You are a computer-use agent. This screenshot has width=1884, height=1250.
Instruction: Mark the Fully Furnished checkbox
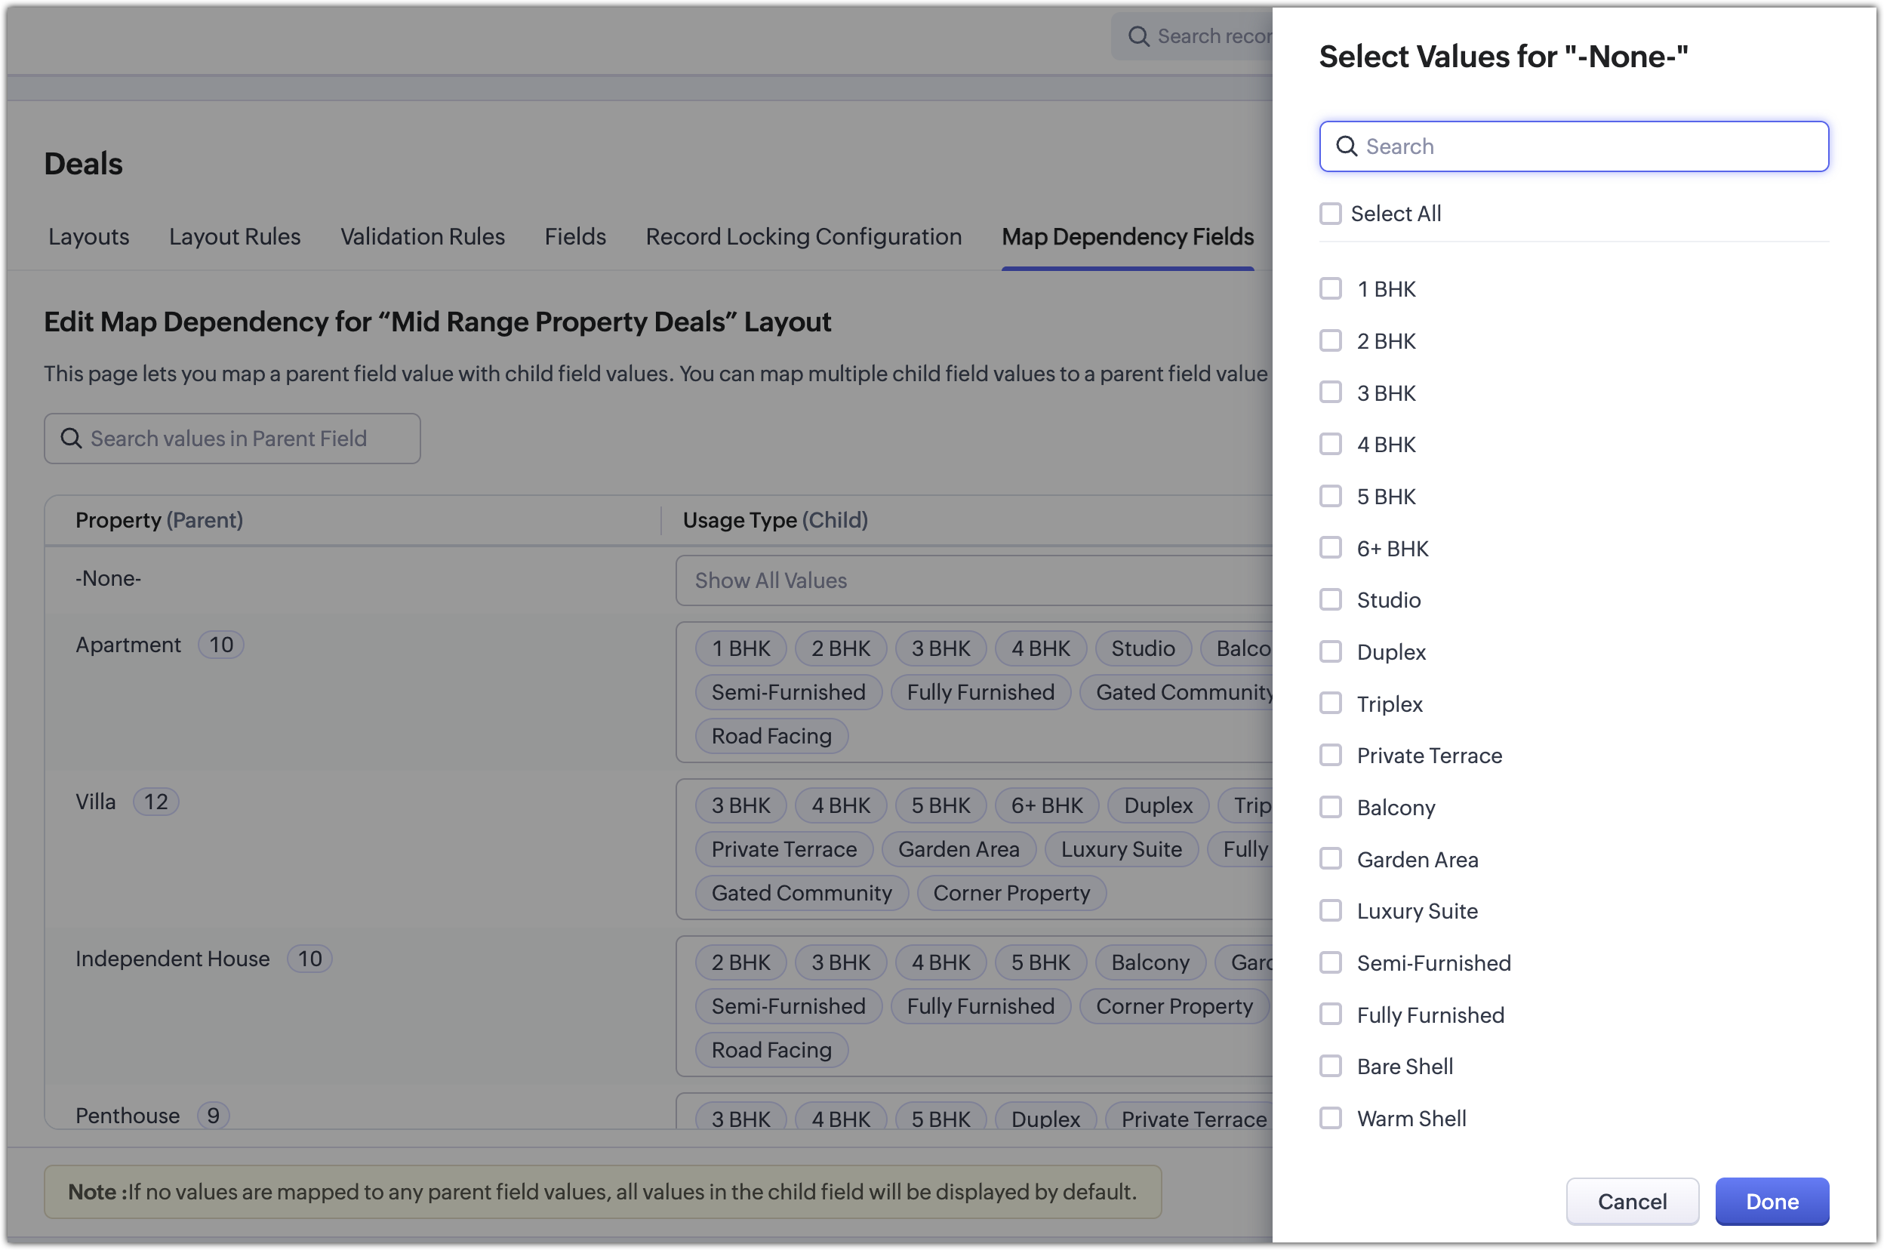pos(1330,1014)
